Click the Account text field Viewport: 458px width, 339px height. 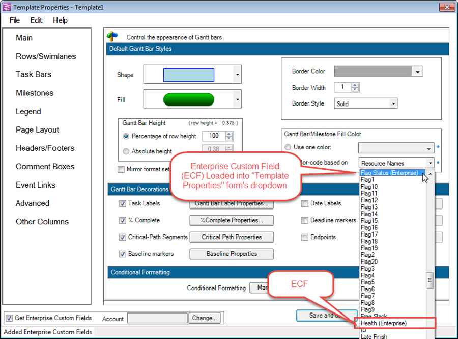(x=157, y=318)
